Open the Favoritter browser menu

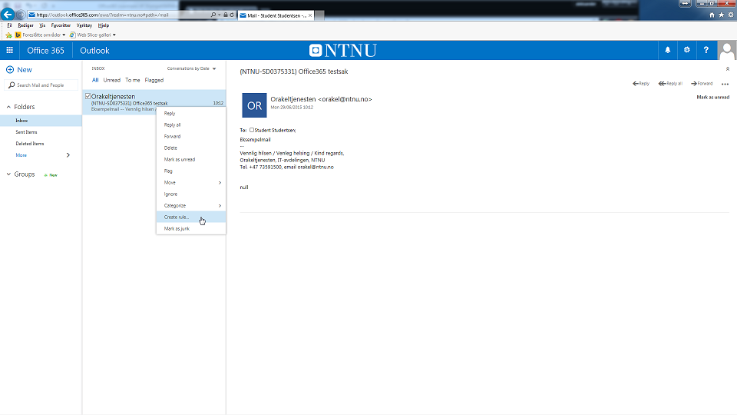tap(61, 25)
